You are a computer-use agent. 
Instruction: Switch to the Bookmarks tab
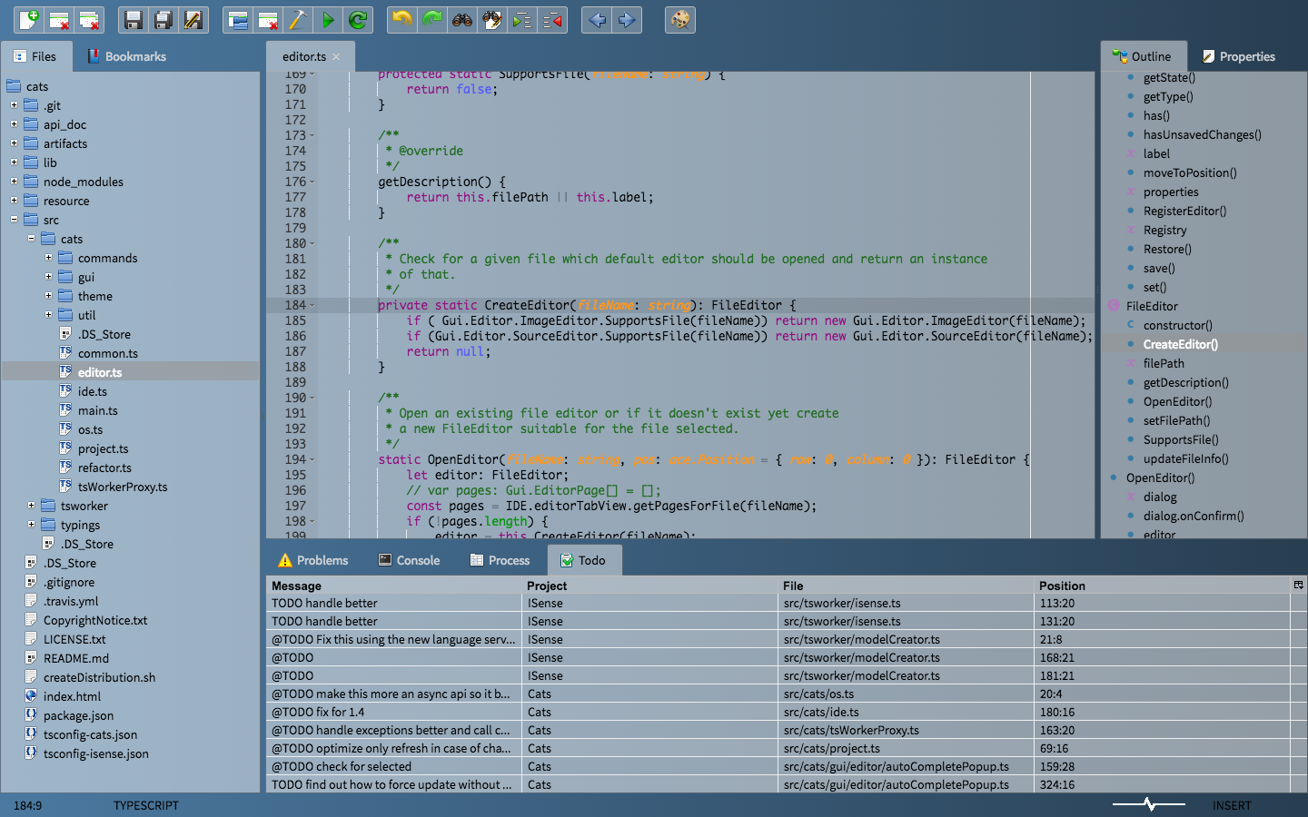(x=127, y=56)
